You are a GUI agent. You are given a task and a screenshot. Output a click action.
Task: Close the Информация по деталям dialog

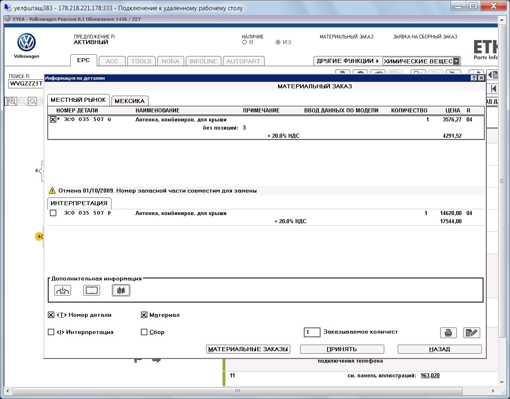pyautogui.click(x=481, y=78)
